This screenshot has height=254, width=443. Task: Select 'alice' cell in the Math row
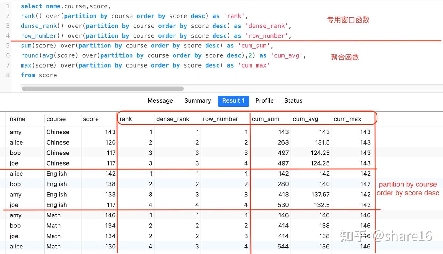[16, 247]
